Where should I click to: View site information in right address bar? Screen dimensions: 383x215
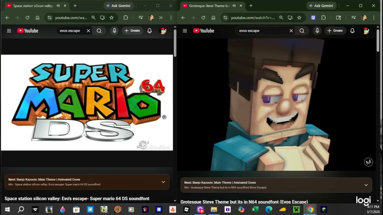(x=226, y=18)
